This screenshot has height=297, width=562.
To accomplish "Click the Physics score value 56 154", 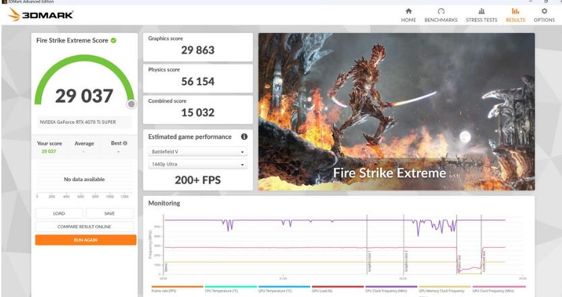I will (x=198, y=81).
